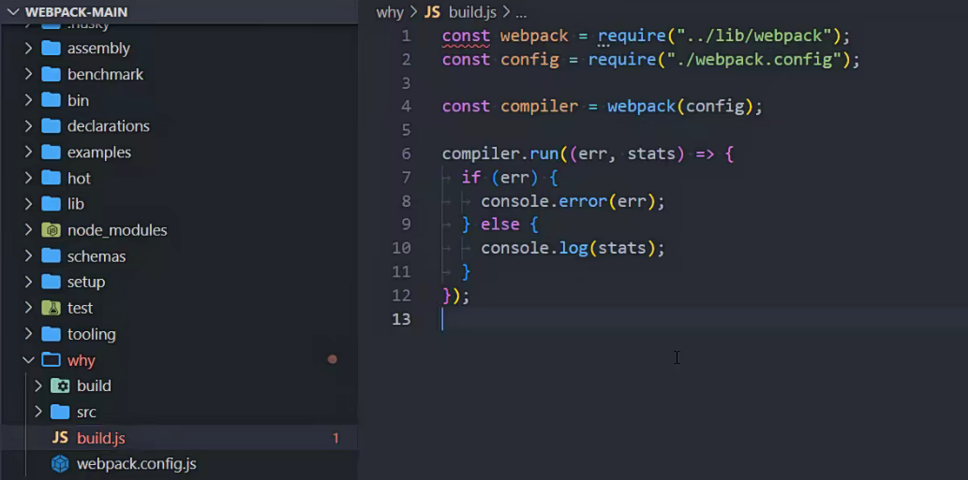Collapse the why folder chevron
Screen dimensions: 968x480
click(28, 360)
